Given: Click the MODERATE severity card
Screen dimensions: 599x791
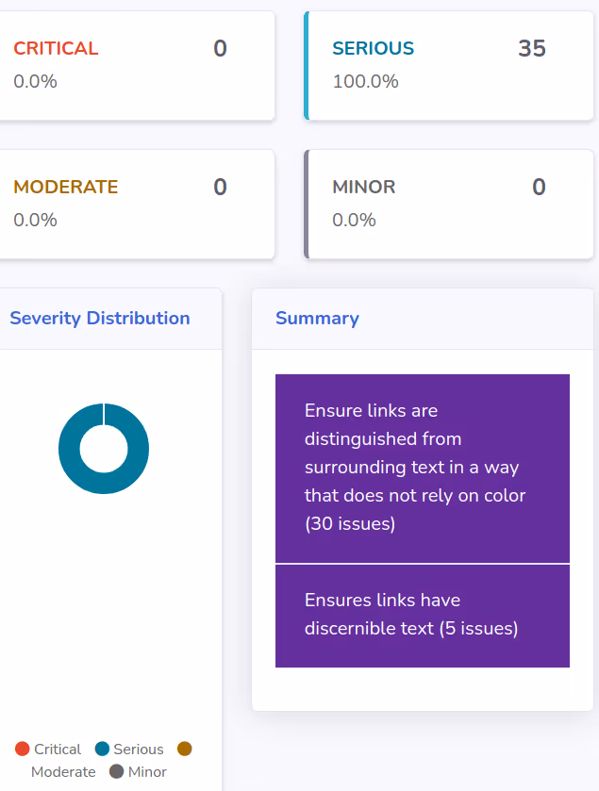Looking at the screenshot, I should click(138, 204).
